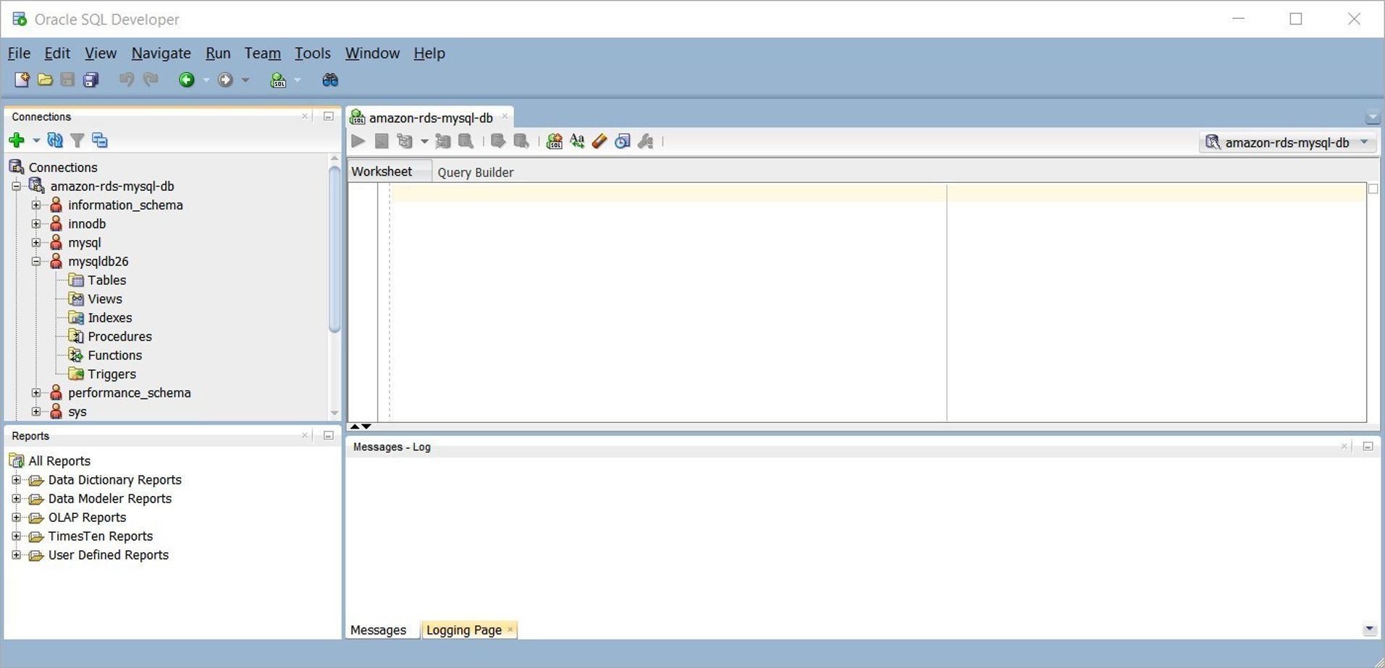Click the Save All icon
Viewport: 1385px width, 668px height.
click(x=90, y=80)
